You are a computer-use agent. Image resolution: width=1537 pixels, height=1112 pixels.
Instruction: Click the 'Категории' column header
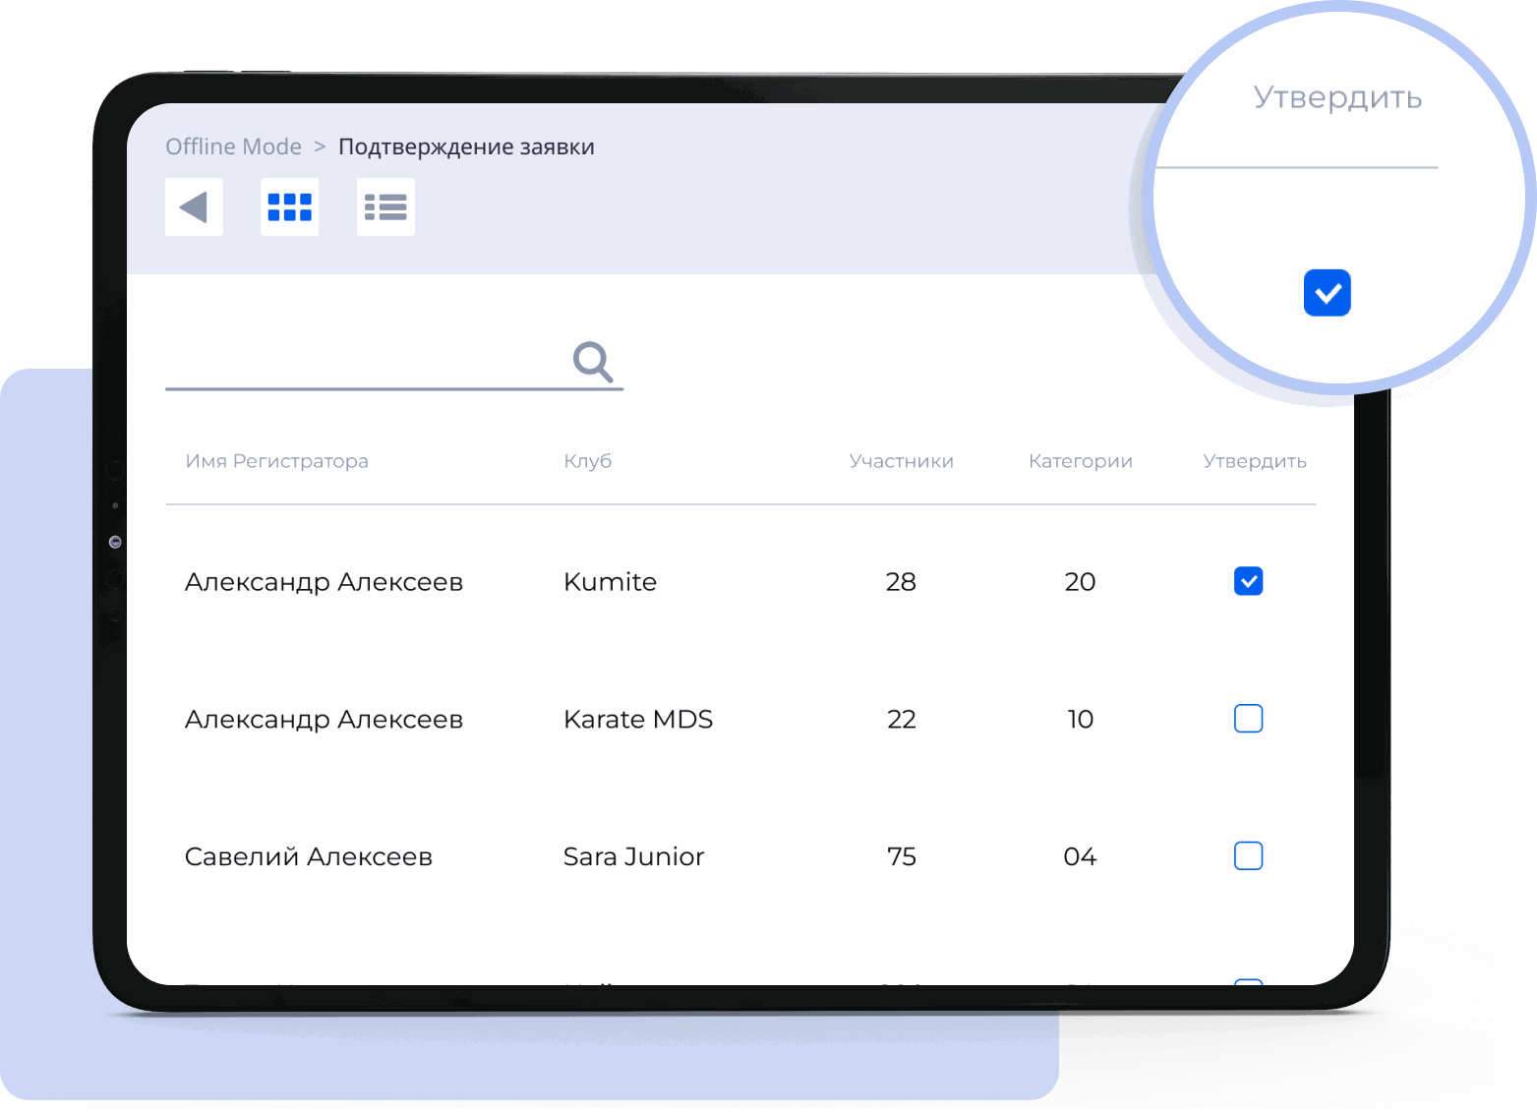[x=1081, y=461]
